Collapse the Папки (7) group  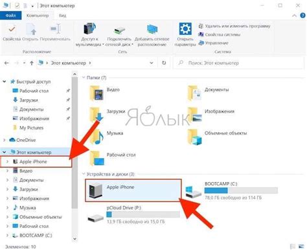point(84,78)
